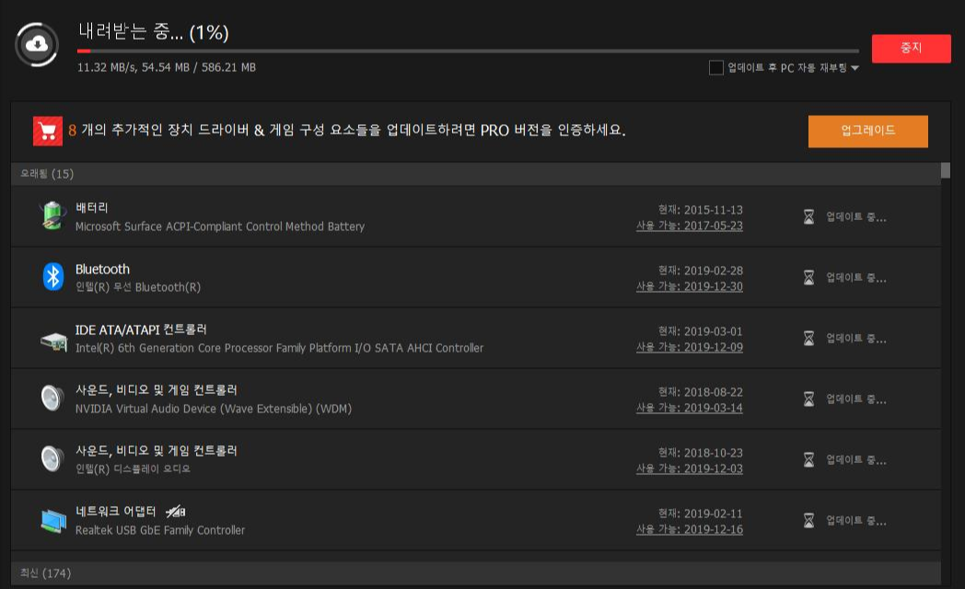This screenshot has width=965, height=589.
Task: Click 업데이트 중... status in Realtek row
Action: (856, 521)
